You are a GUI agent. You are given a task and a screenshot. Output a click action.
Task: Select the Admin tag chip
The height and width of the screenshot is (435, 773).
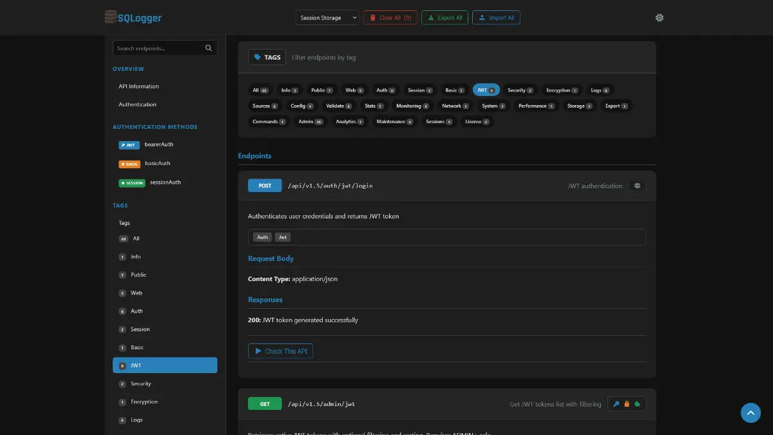click(x=310, y=121)
